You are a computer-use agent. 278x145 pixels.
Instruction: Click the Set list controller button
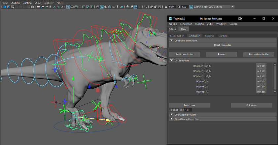click(x=184, y=54)
